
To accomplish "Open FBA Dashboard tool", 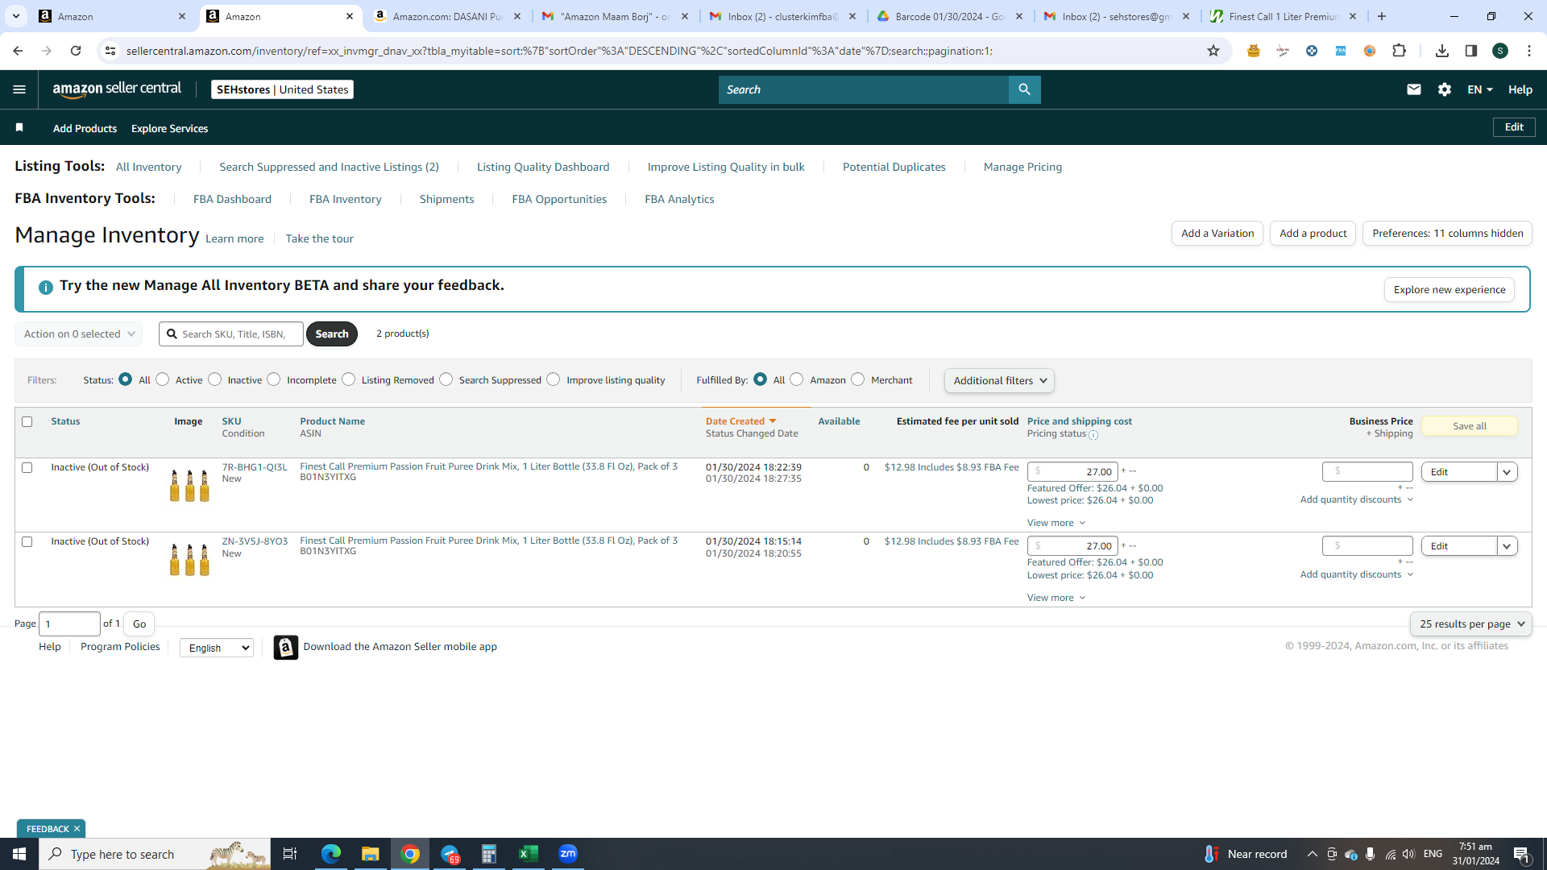I will (x=232, y=199).
